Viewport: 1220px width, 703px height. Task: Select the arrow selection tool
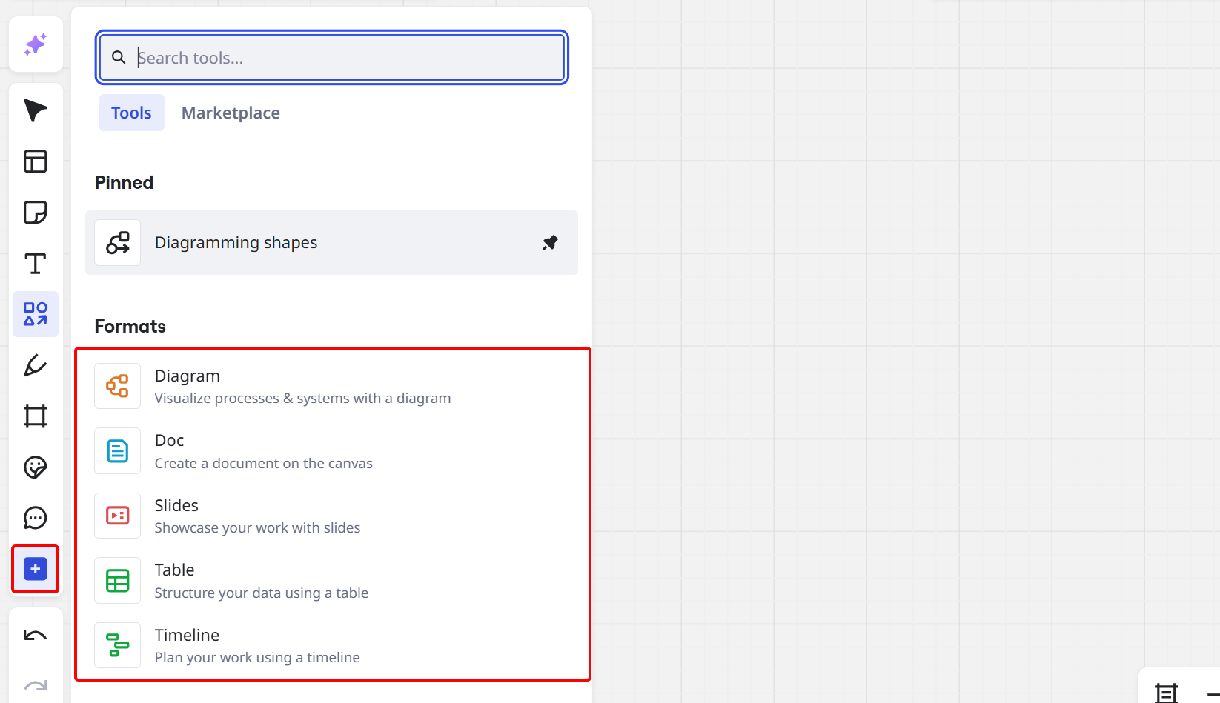pyautogui.click(x=35, y=110)
